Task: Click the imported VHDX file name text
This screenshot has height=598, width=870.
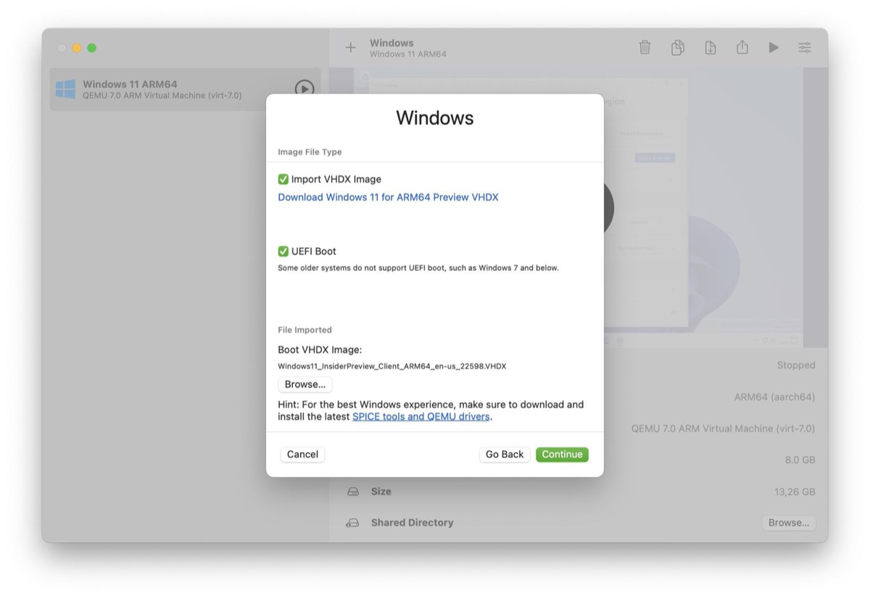Action: tap(391, 366)
